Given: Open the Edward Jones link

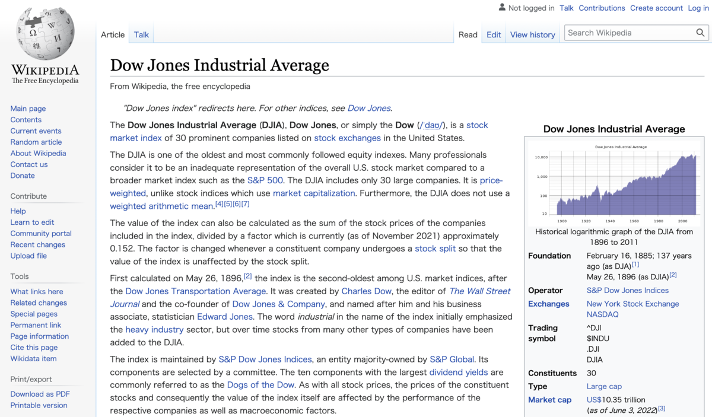Looking at the screenshot, I should (x=225, y=317).
